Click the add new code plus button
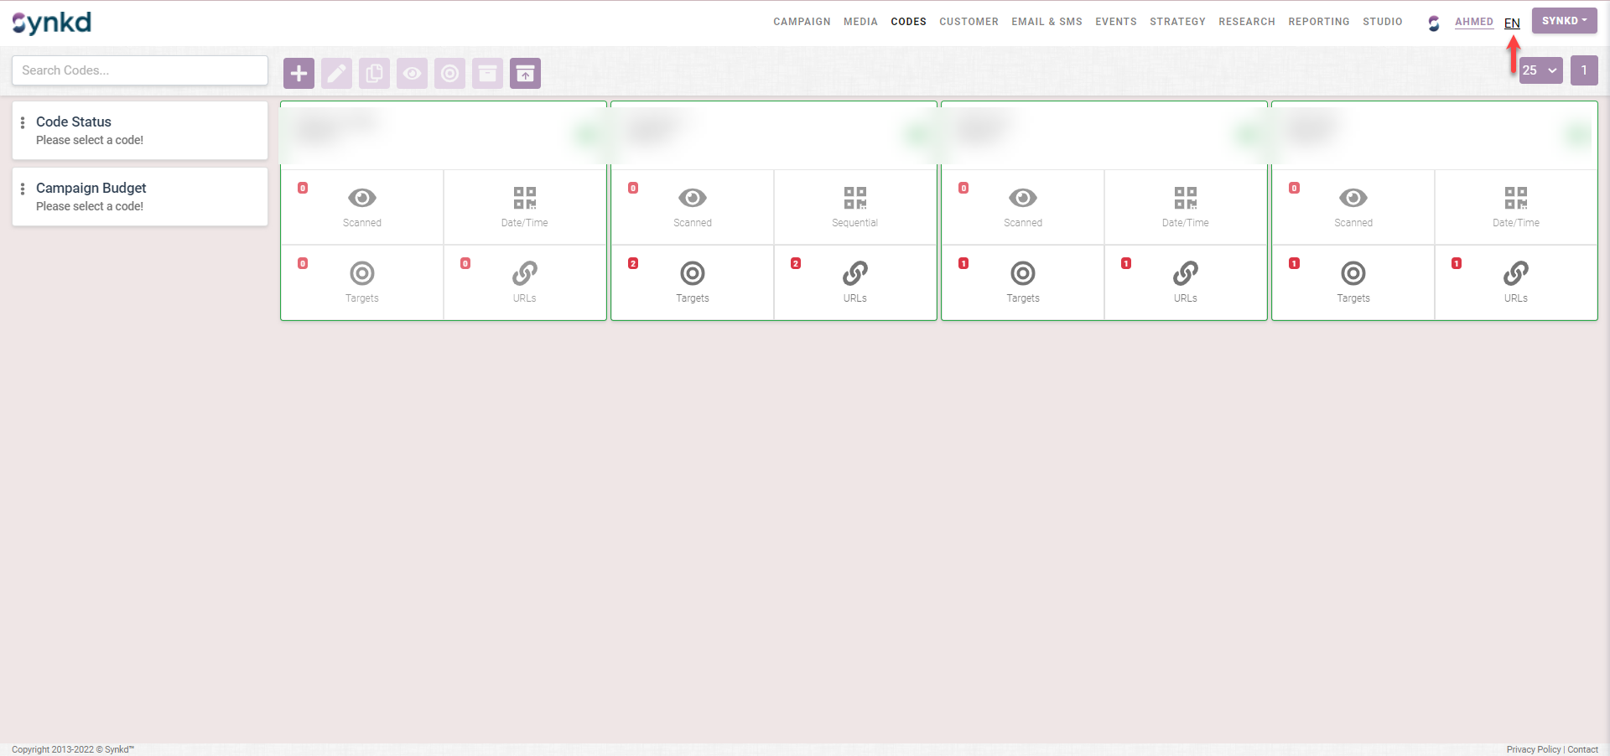Image resolution: width=1610 pixels, height=756 pixels. click(299, 74)
